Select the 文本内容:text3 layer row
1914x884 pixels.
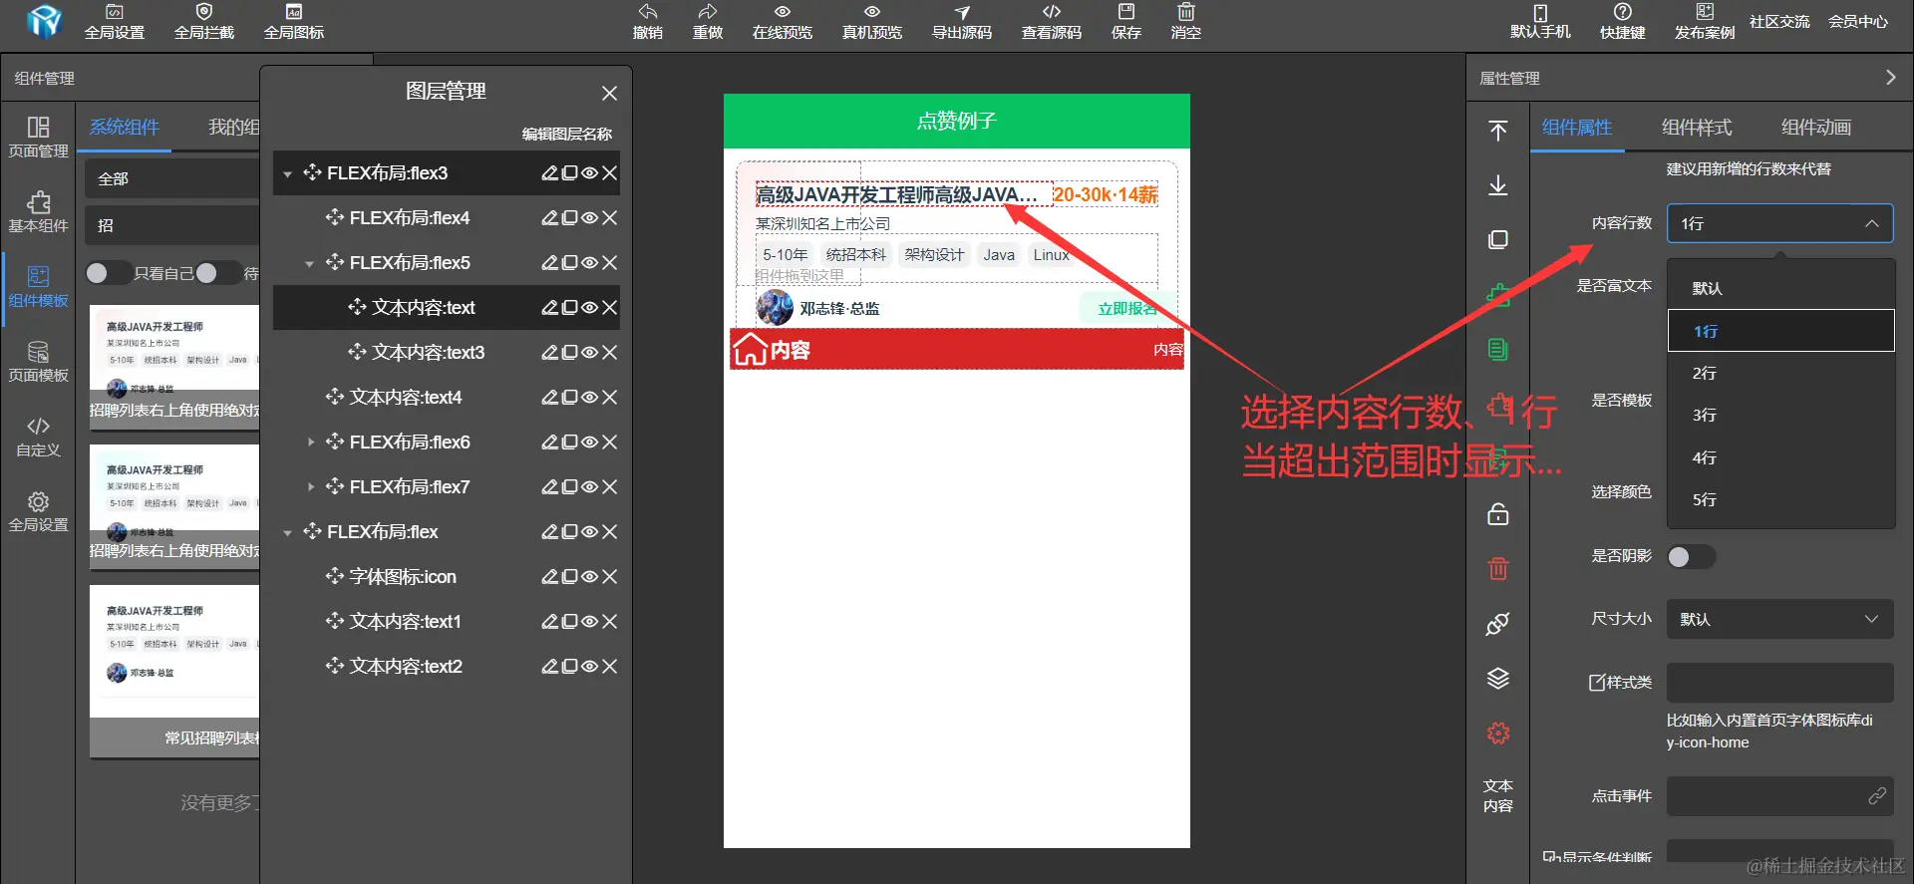[x=447, y=352]
